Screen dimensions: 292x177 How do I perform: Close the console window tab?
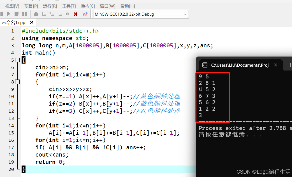276,65
